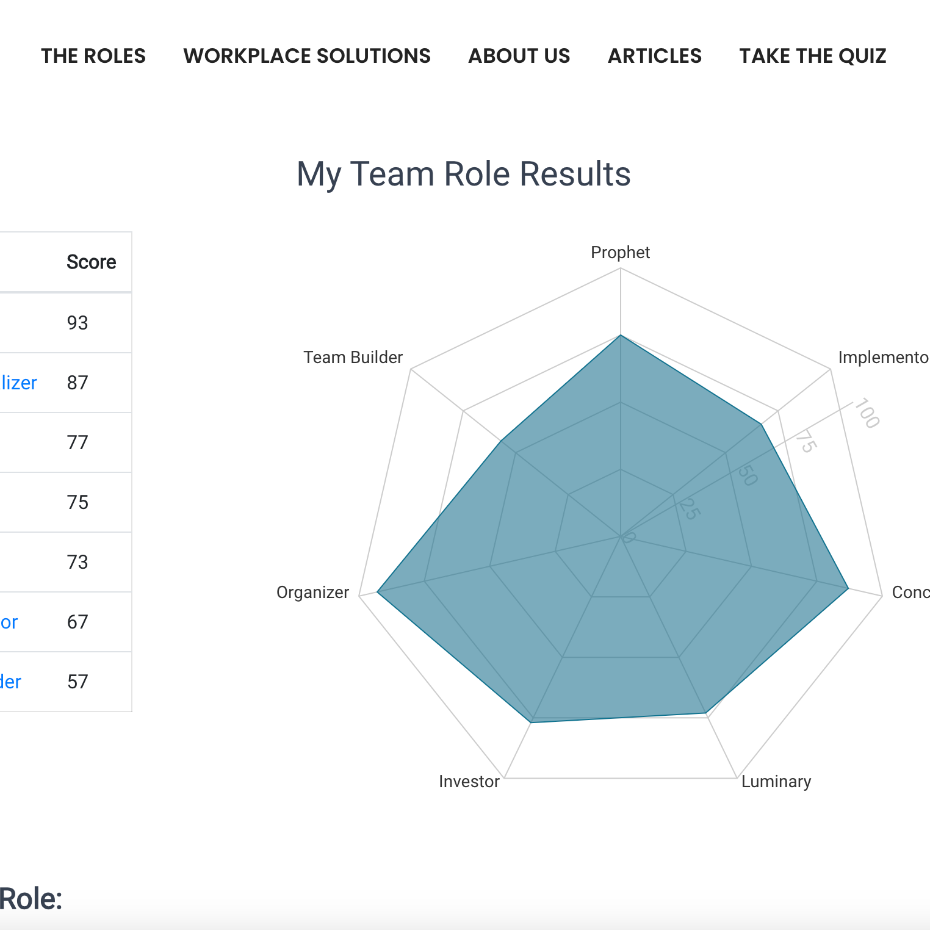Screen dimensions: 930x930
Task: Click the Implementor label on the radar chart
Action: tap(883, 358)
